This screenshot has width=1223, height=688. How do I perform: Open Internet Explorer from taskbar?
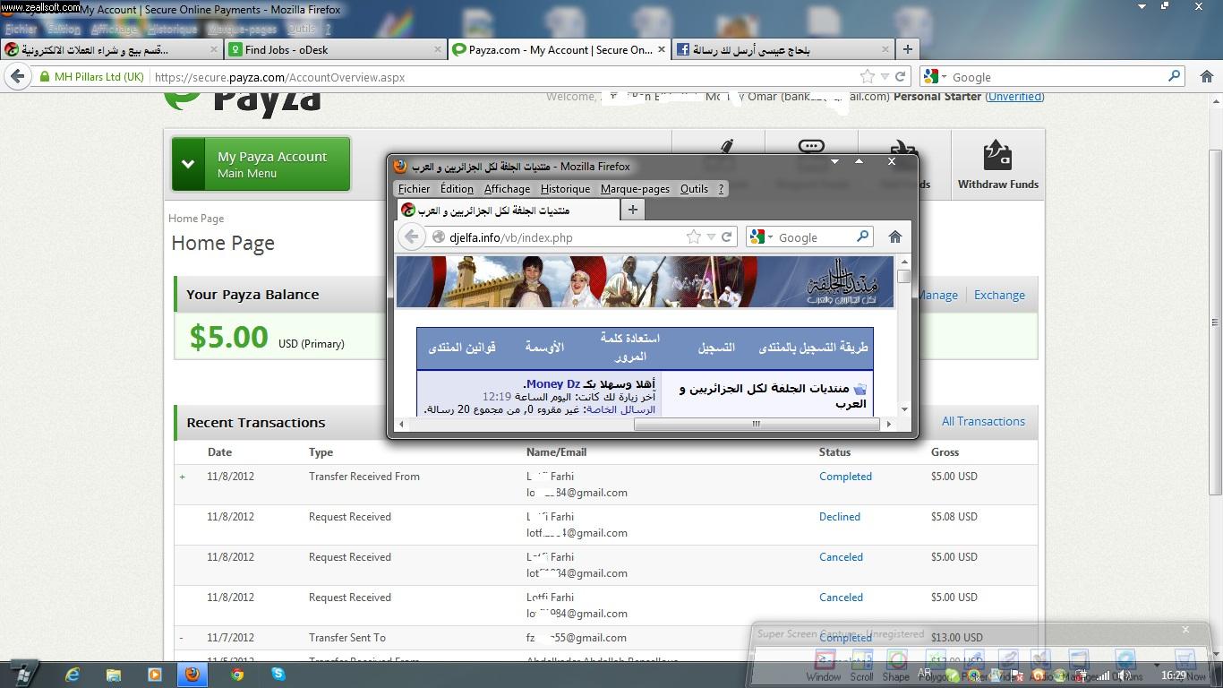[x=72, y=675]
